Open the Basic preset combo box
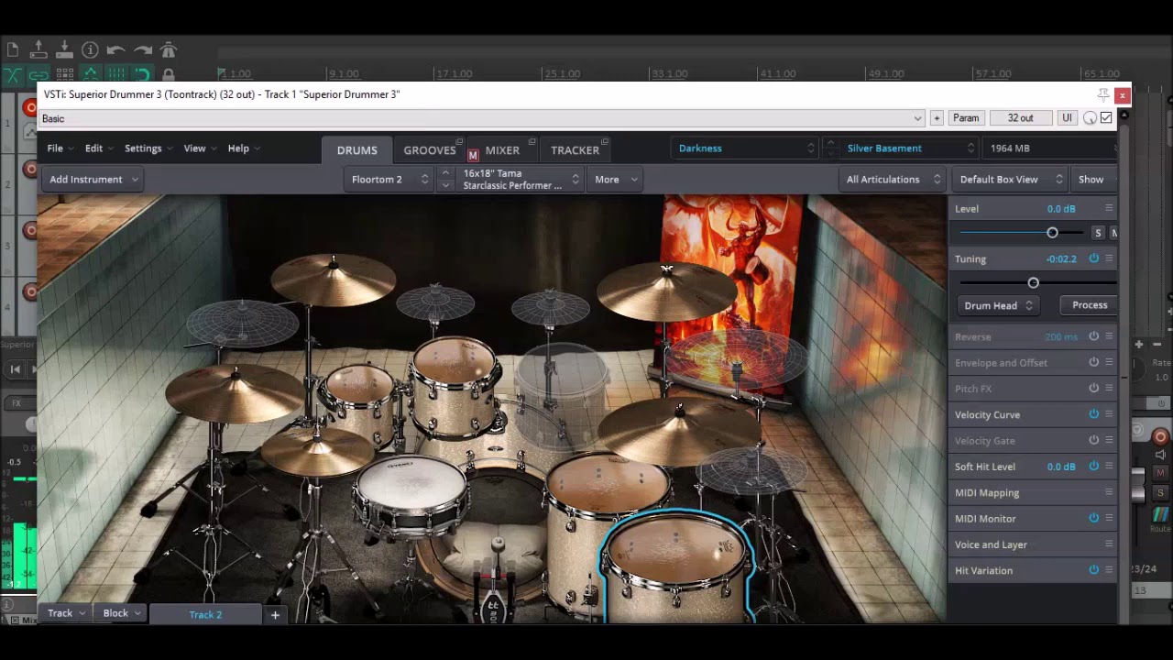Viewport: 1173px width, 660px height. (x=482, y=118)
